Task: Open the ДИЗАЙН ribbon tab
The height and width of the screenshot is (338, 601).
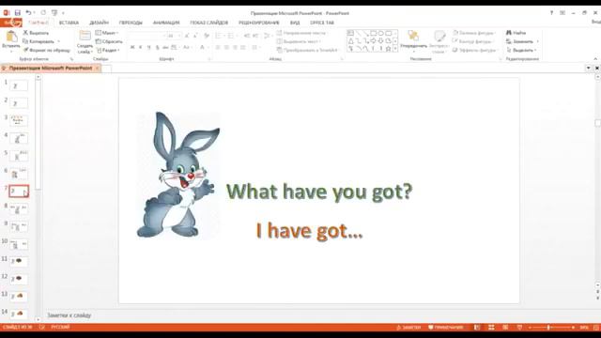Action: (99, 23)
